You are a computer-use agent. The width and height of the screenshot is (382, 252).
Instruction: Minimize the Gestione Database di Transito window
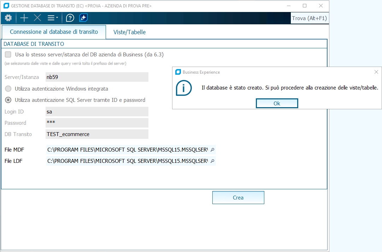click(289, 6)
